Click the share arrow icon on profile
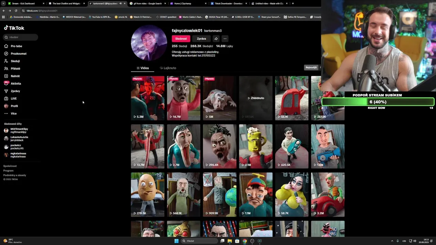 point(216,39)
